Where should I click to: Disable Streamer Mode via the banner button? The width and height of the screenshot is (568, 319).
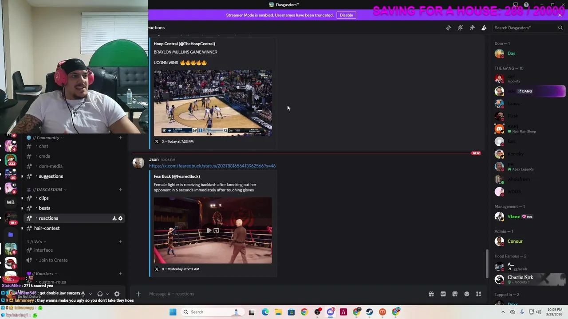tap(346, 15)
